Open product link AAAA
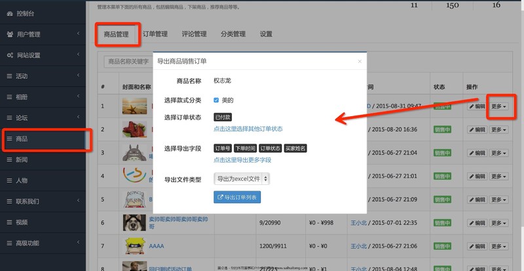This screenshot has height=271, width=524. click(157, 246)
